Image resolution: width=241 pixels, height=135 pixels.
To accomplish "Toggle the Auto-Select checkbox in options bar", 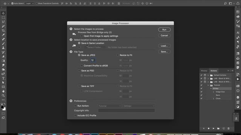I will pyautogui.click(x=12, y=3).
